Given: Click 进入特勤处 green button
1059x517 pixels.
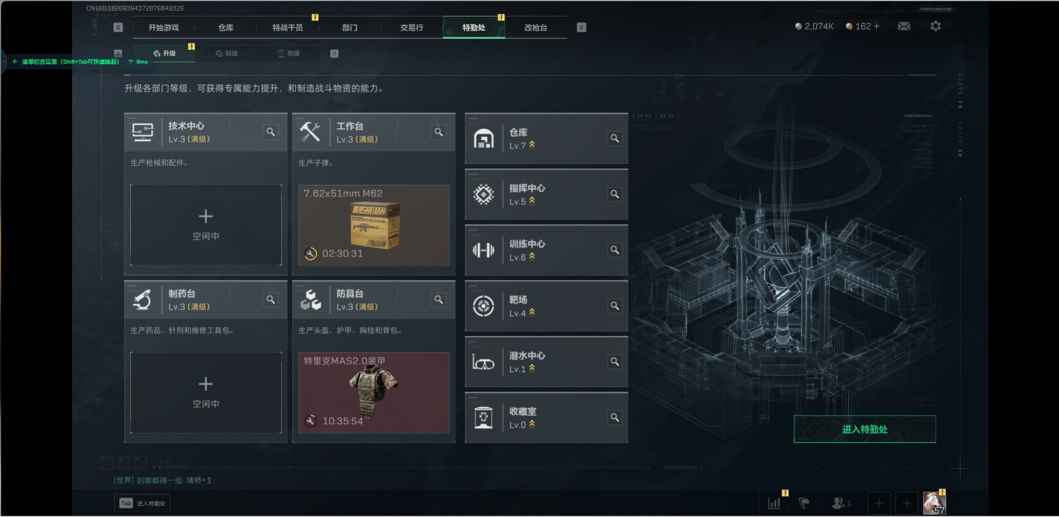Looking at the screenshot, I should (865, 429).
